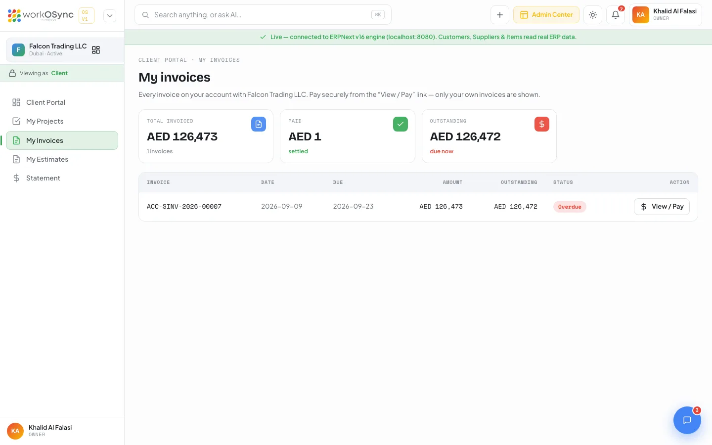Click the DUE column header
This screenshot has width=712, height=445.
pos(338,182)
